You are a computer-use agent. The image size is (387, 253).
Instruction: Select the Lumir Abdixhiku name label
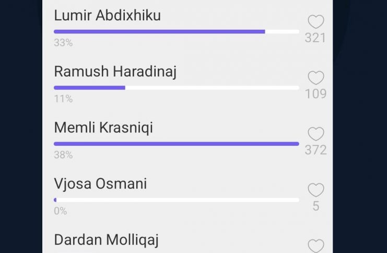[x=107, y=16]
